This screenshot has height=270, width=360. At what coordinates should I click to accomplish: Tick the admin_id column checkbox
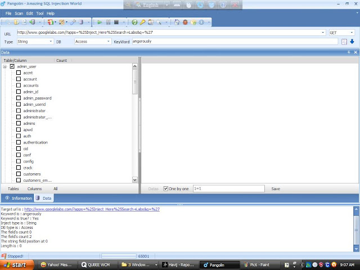(19, 92)
